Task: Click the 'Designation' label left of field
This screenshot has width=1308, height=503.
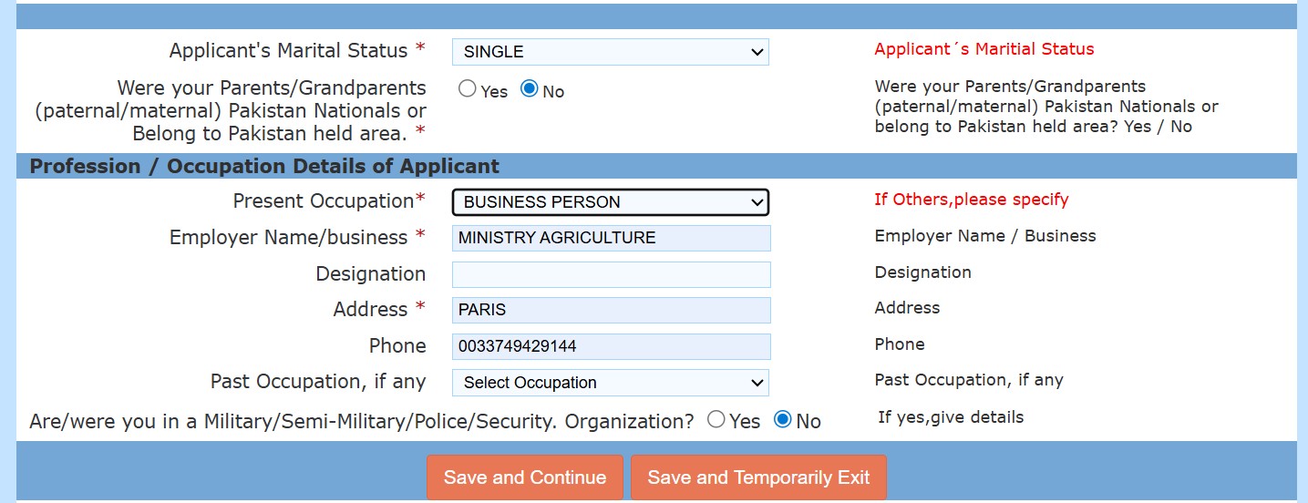Action: click(370, 274)
